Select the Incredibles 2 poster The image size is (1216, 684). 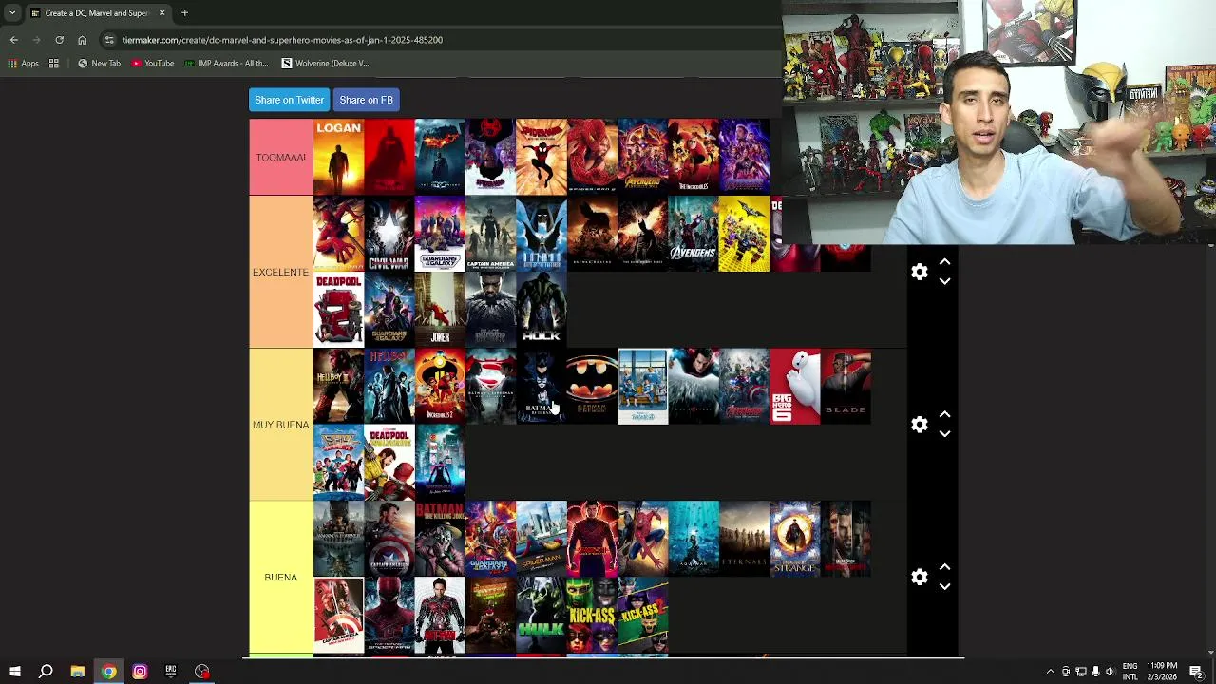click(x=440, y=387)
